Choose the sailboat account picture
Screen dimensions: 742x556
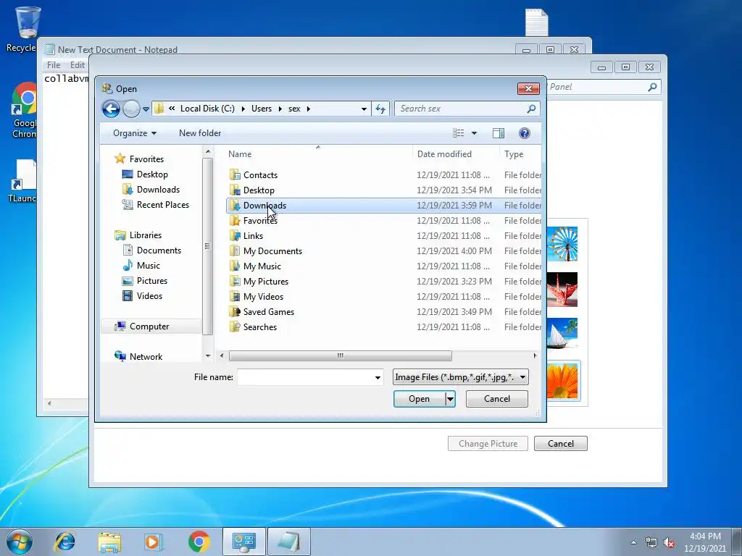click(562, 334)
